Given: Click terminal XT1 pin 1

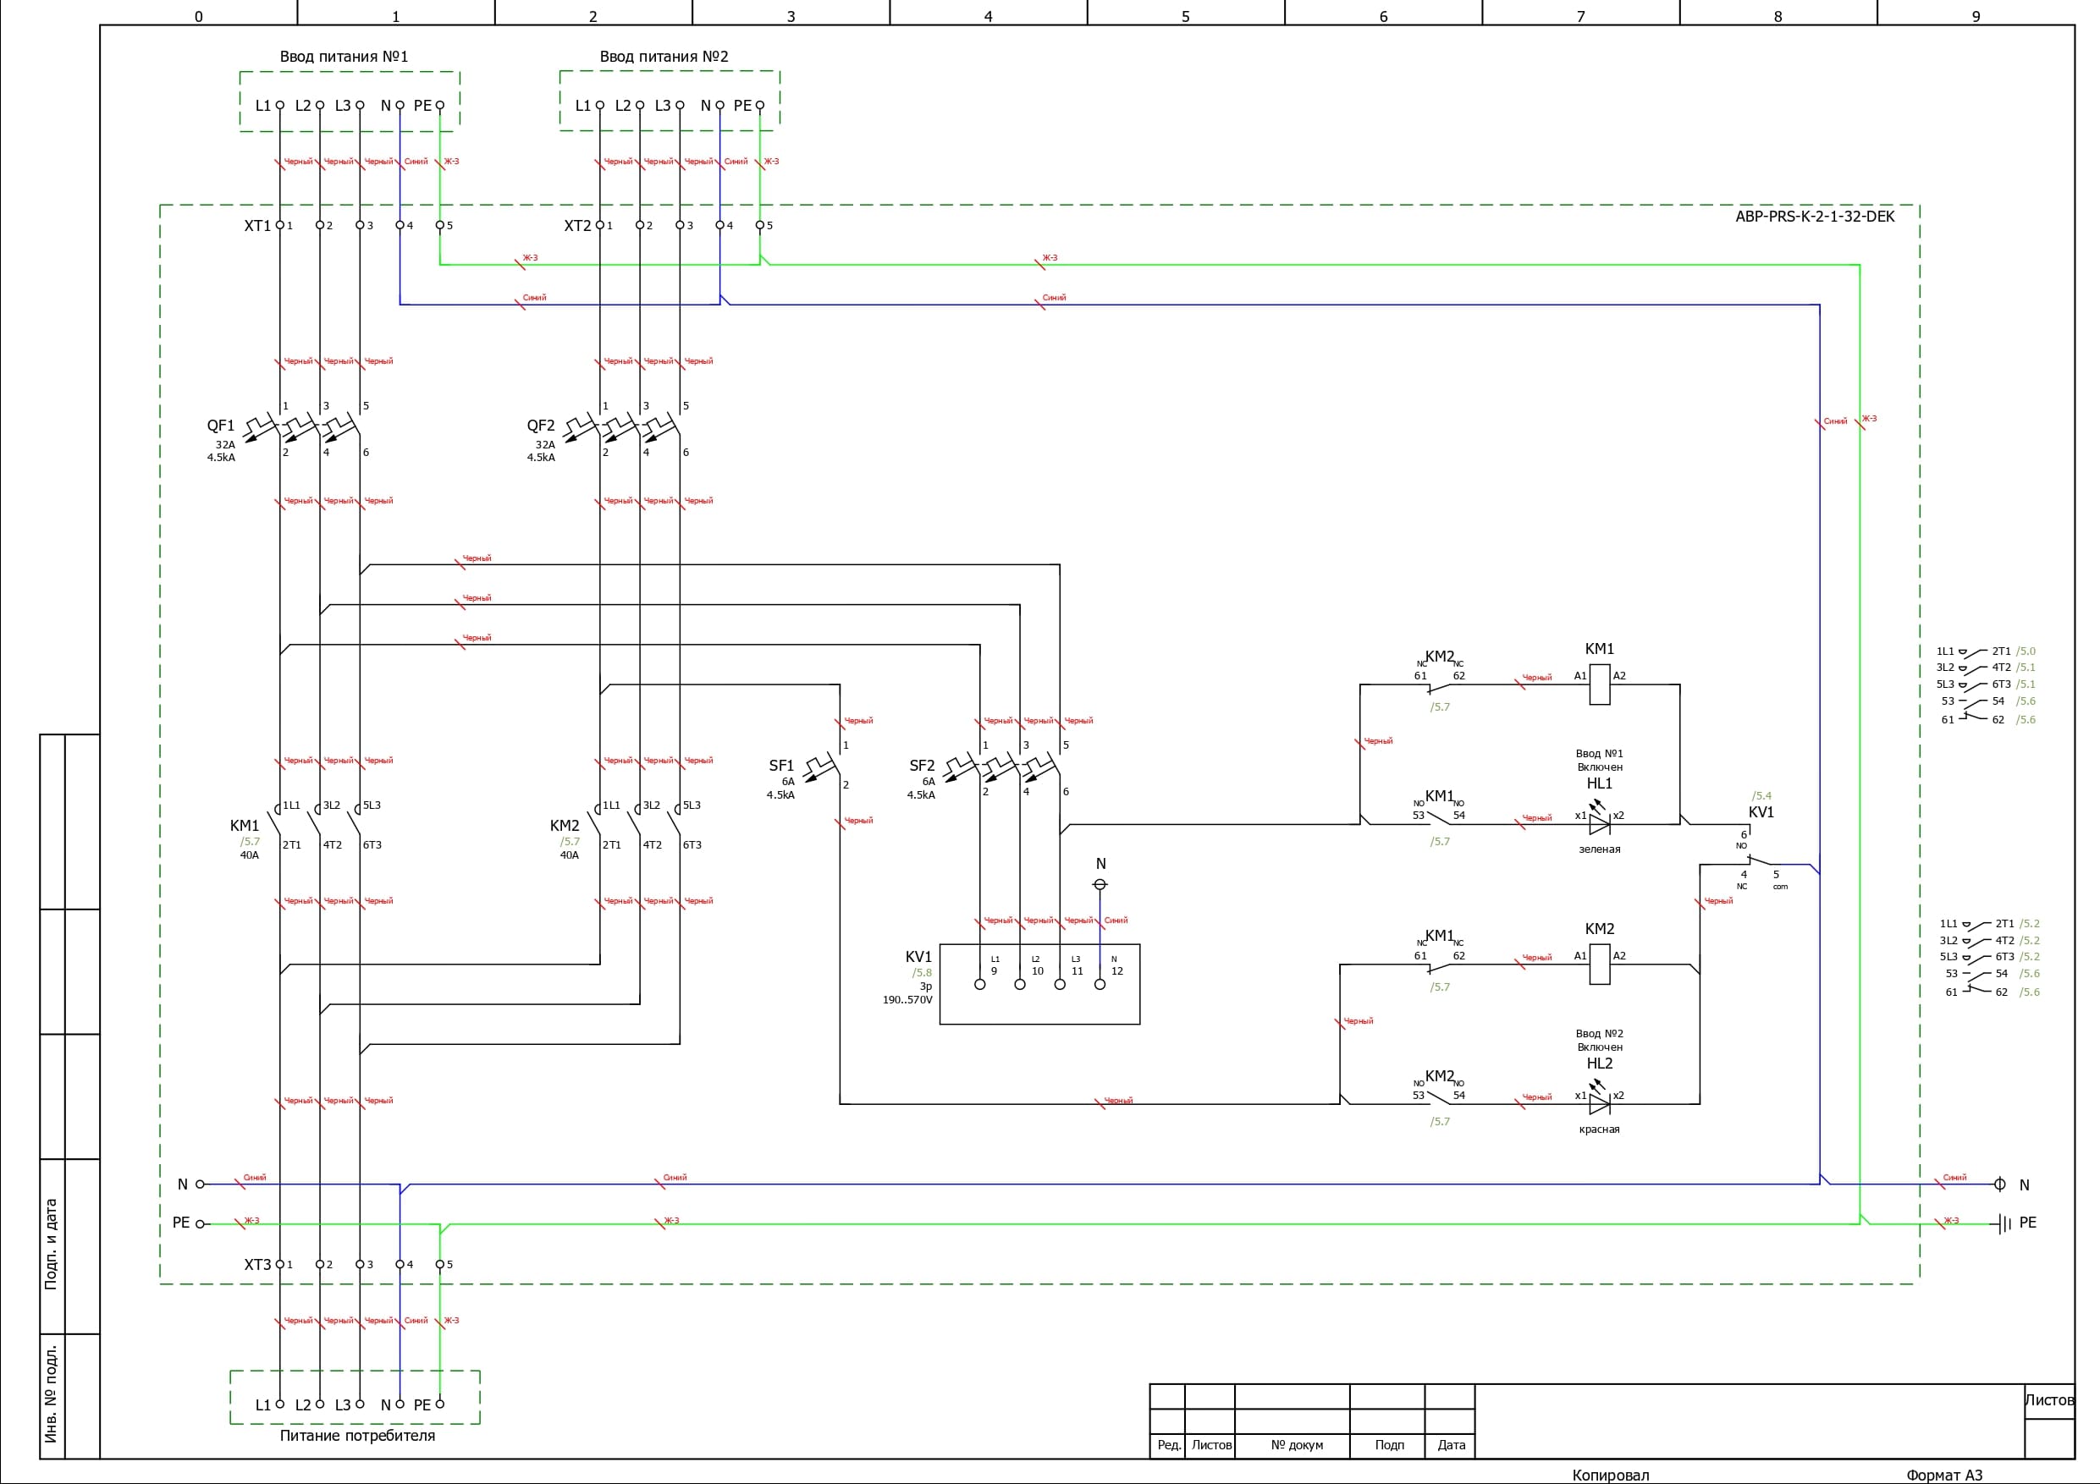Looking at the screenshot, I should [280, 225].
